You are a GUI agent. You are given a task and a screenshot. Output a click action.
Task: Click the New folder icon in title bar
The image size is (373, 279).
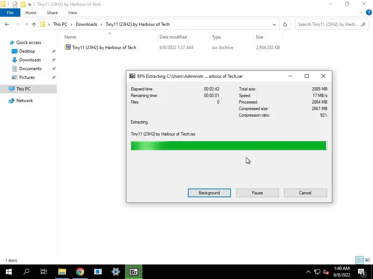point(23,4)
